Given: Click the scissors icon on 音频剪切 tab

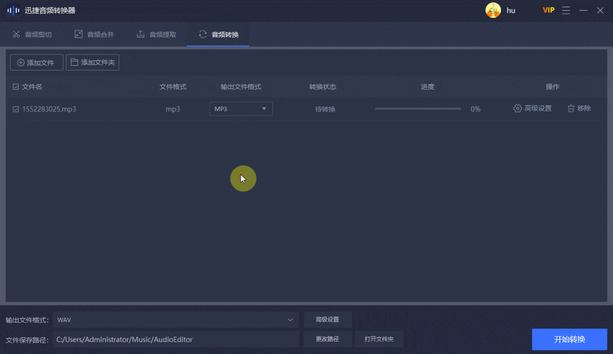Looking at the screenshot, I should pos(16,35).
